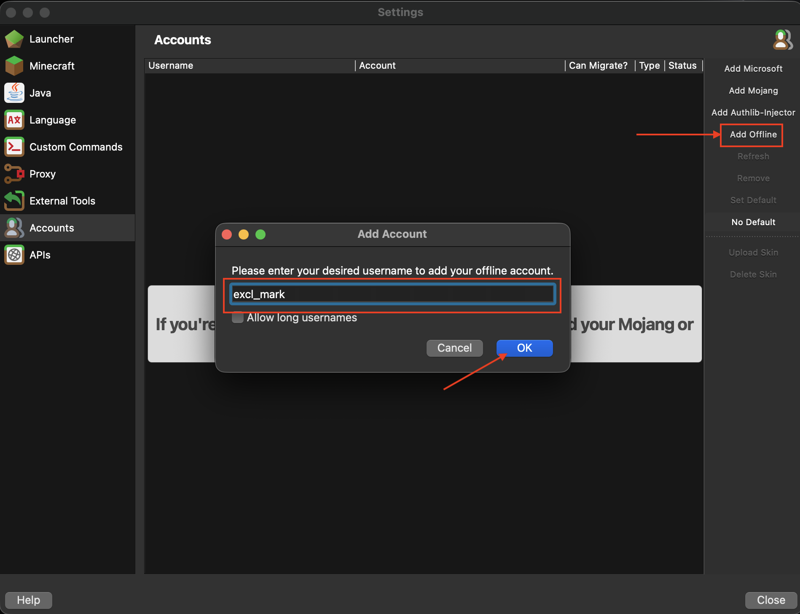
Task: Click the Launcher grass block icon
Action: (14, 39)
